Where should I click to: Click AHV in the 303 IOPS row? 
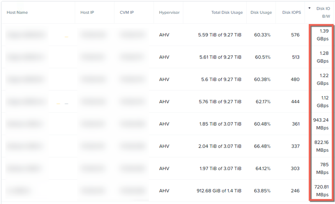(x=164, y=168)
